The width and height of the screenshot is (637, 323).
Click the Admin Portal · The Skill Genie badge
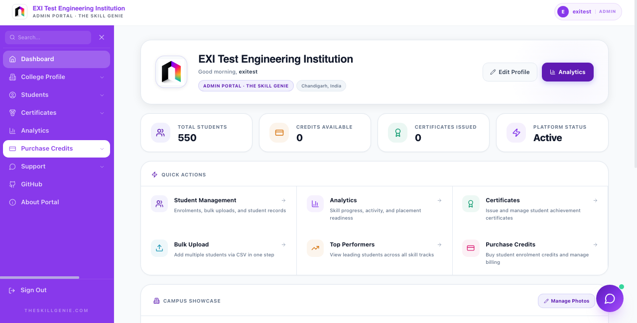[246, 86]
